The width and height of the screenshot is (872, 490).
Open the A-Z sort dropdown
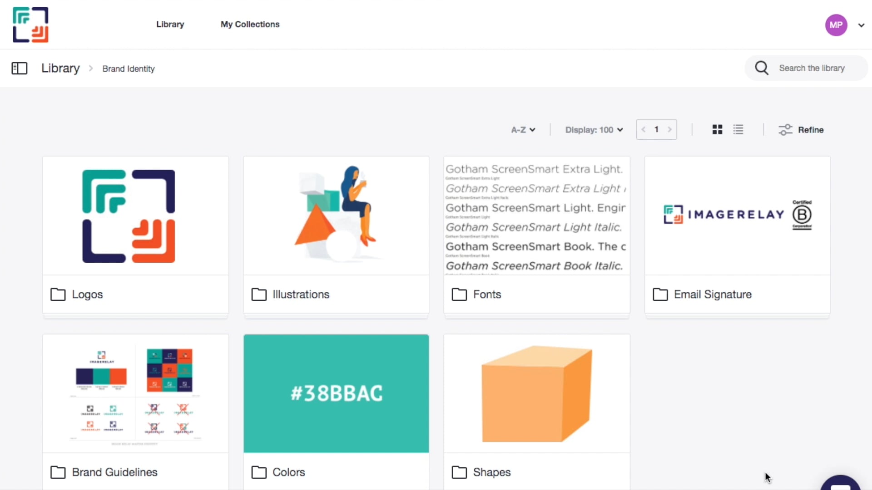point(523,130)
